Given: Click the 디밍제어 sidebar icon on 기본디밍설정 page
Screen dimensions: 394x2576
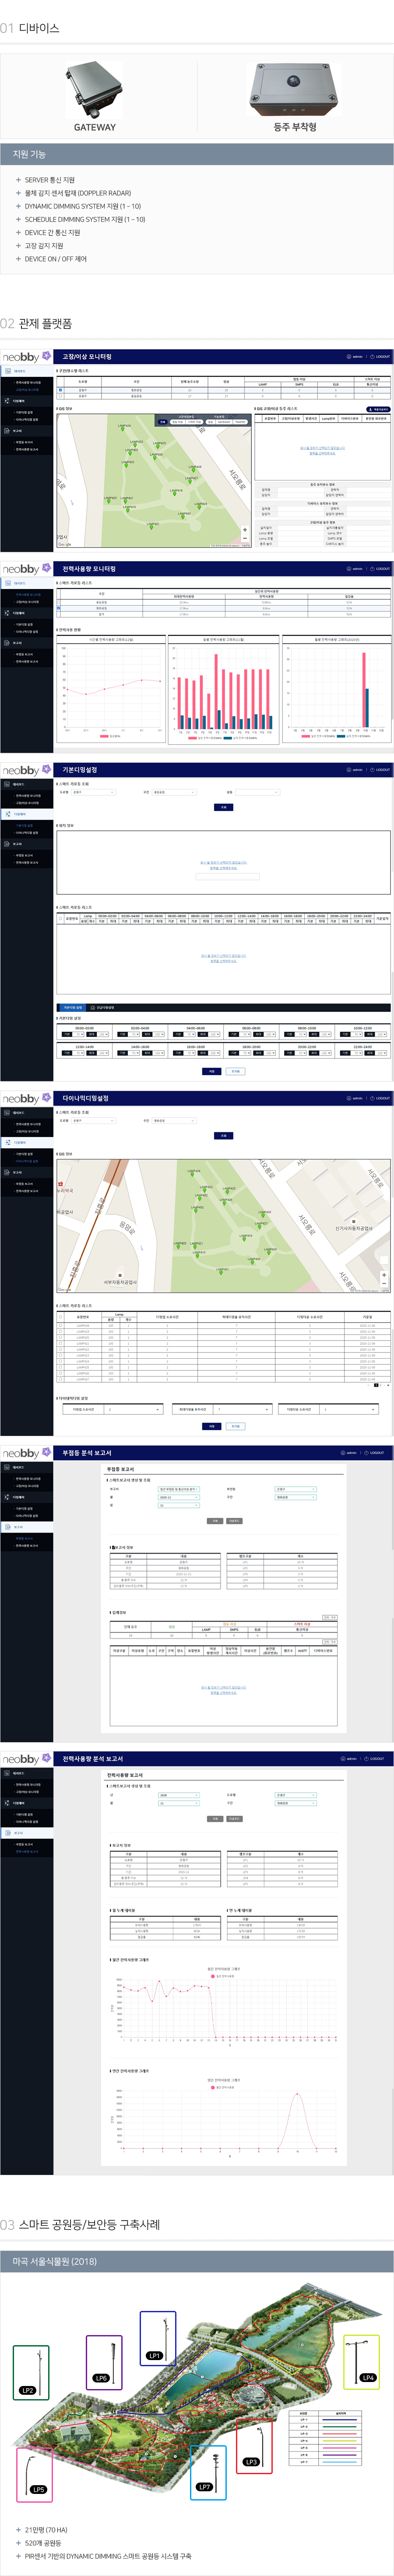Looking at the screenshot, I should 7,814.
